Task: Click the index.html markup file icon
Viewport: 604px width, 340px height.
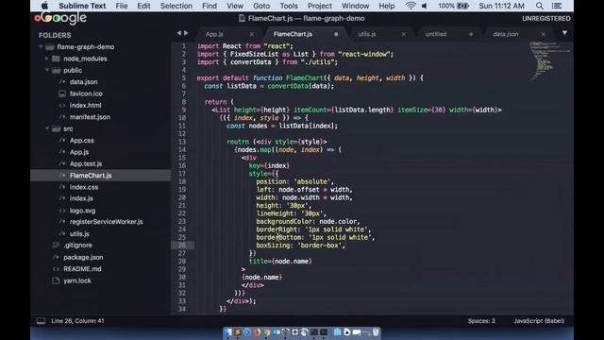Action: 62,105
